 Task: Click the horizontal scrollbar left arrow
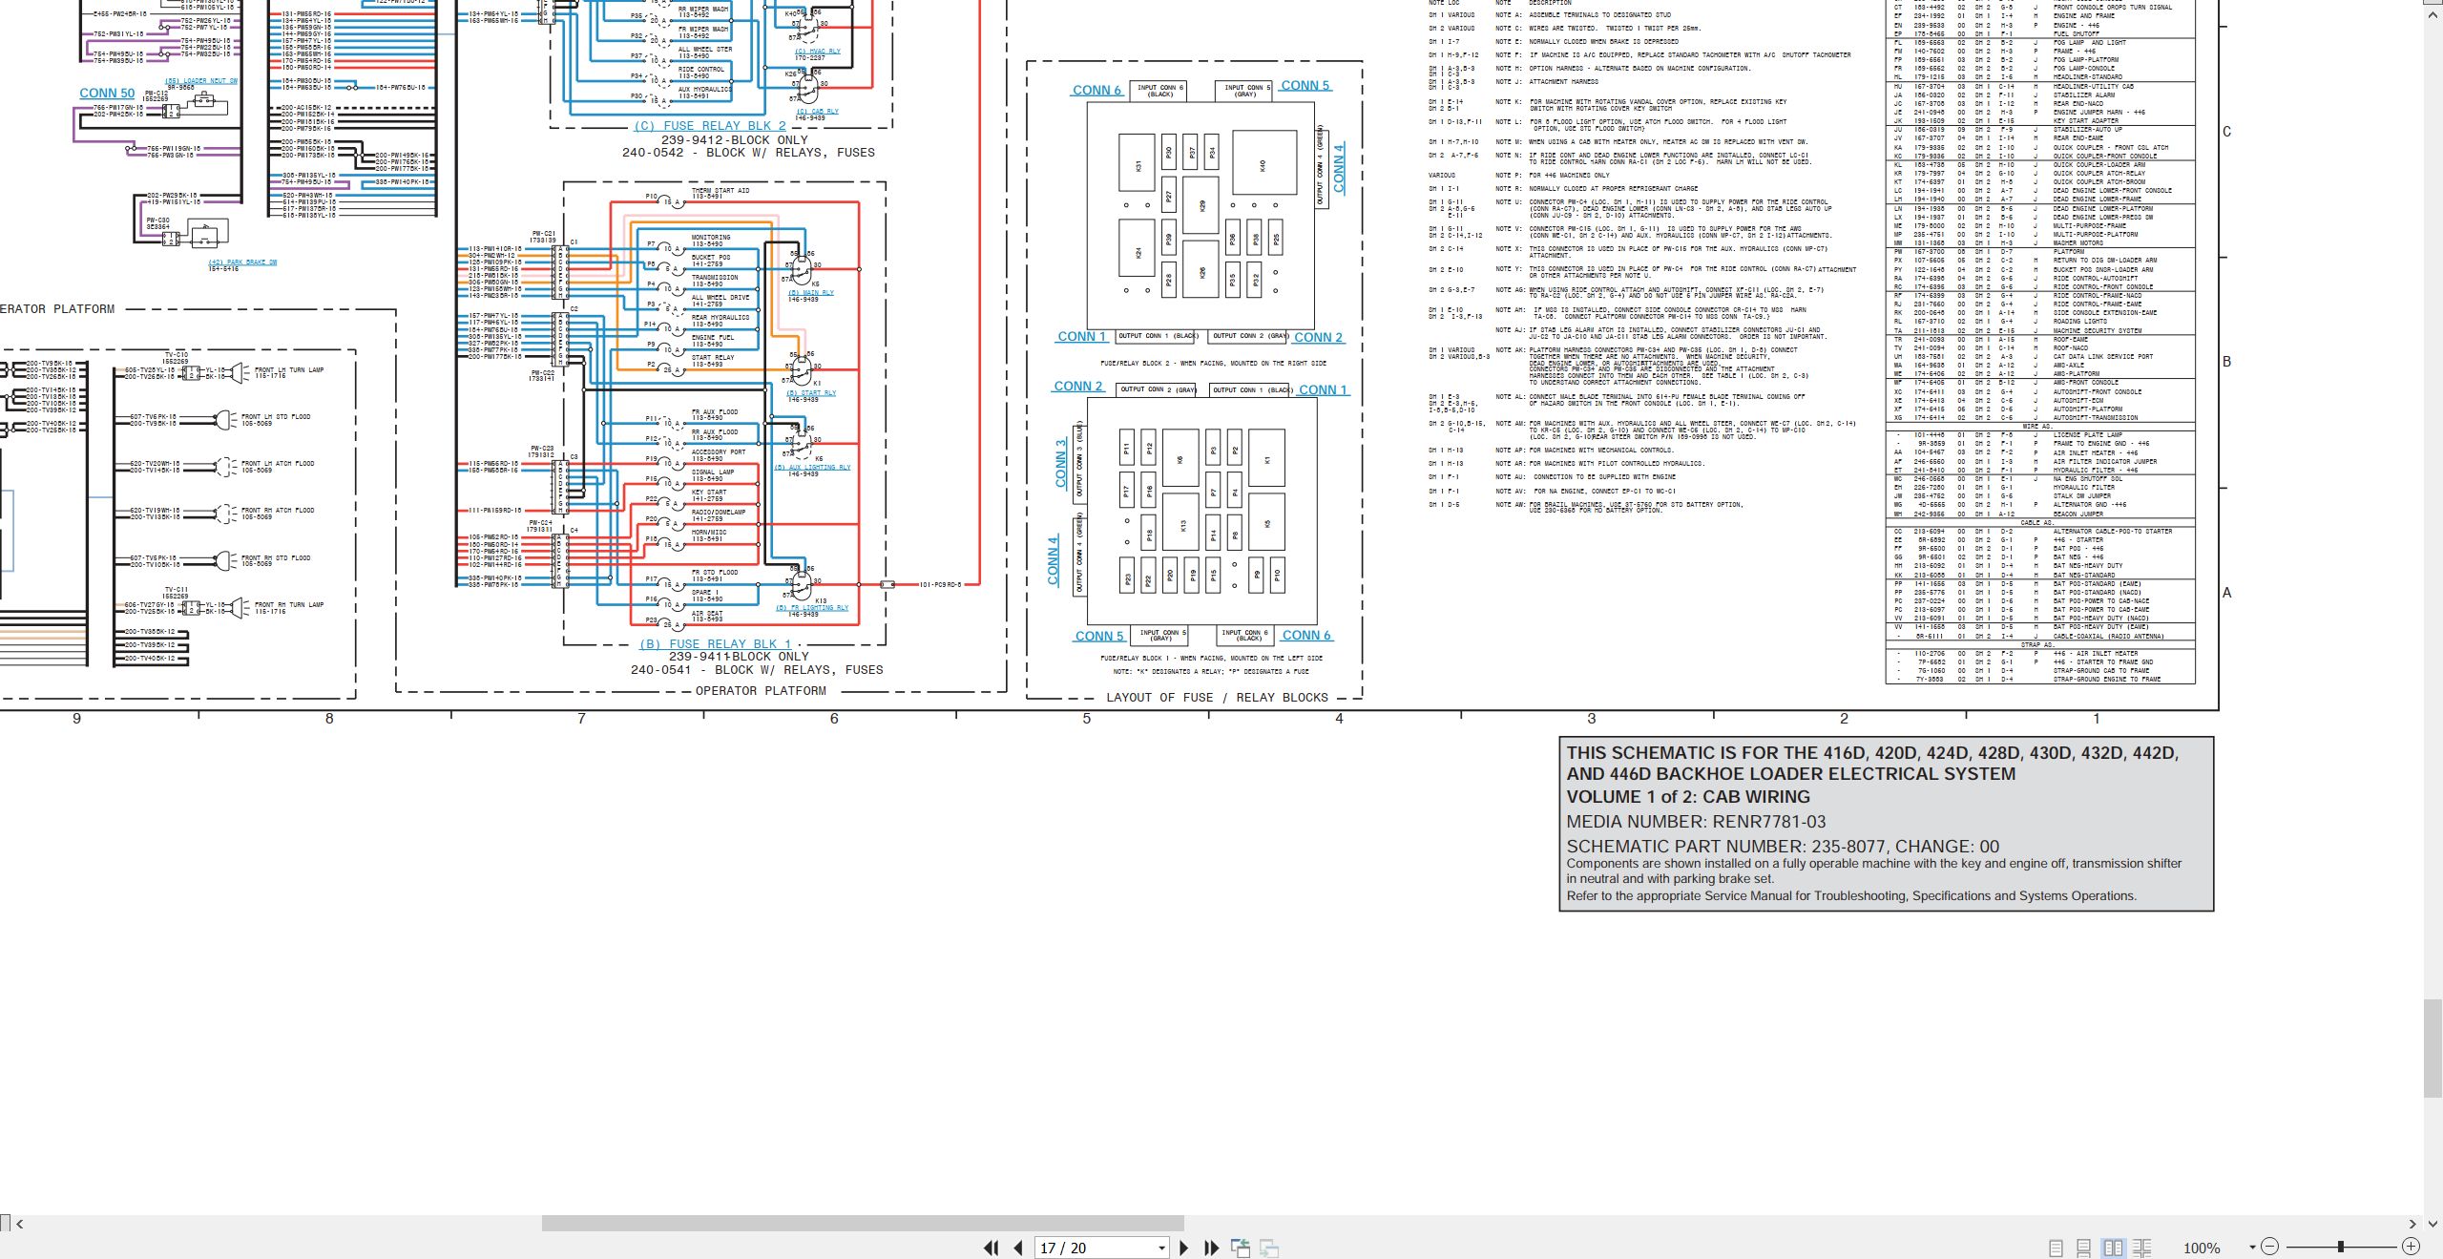pyautogui.click(x=19, y=1224)
